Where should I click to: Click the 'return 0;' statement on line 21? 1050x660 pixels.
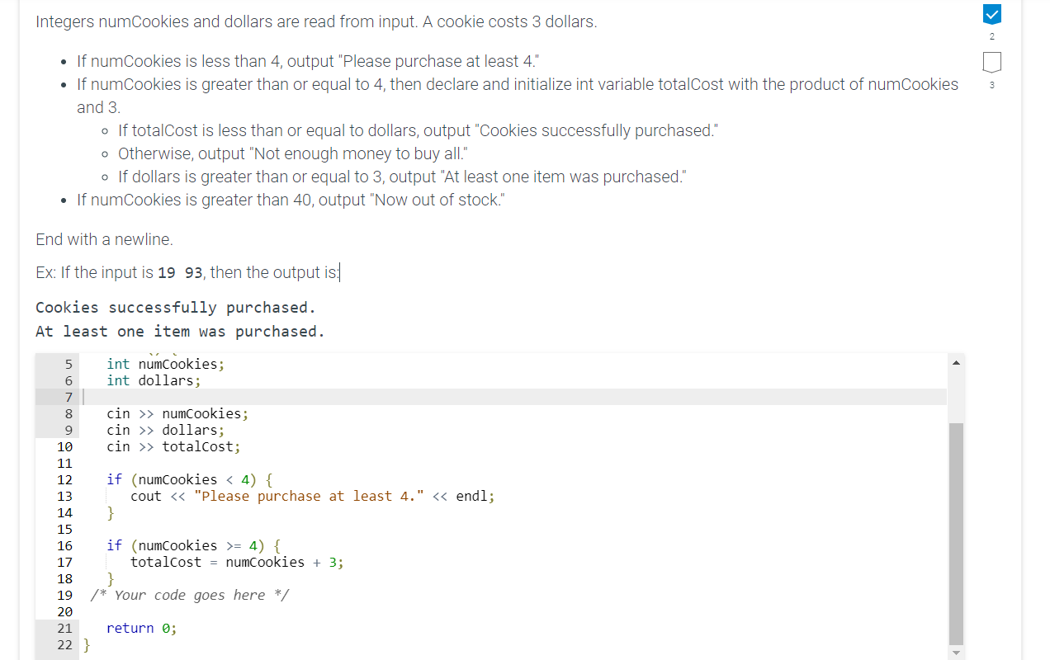[141, 628]
